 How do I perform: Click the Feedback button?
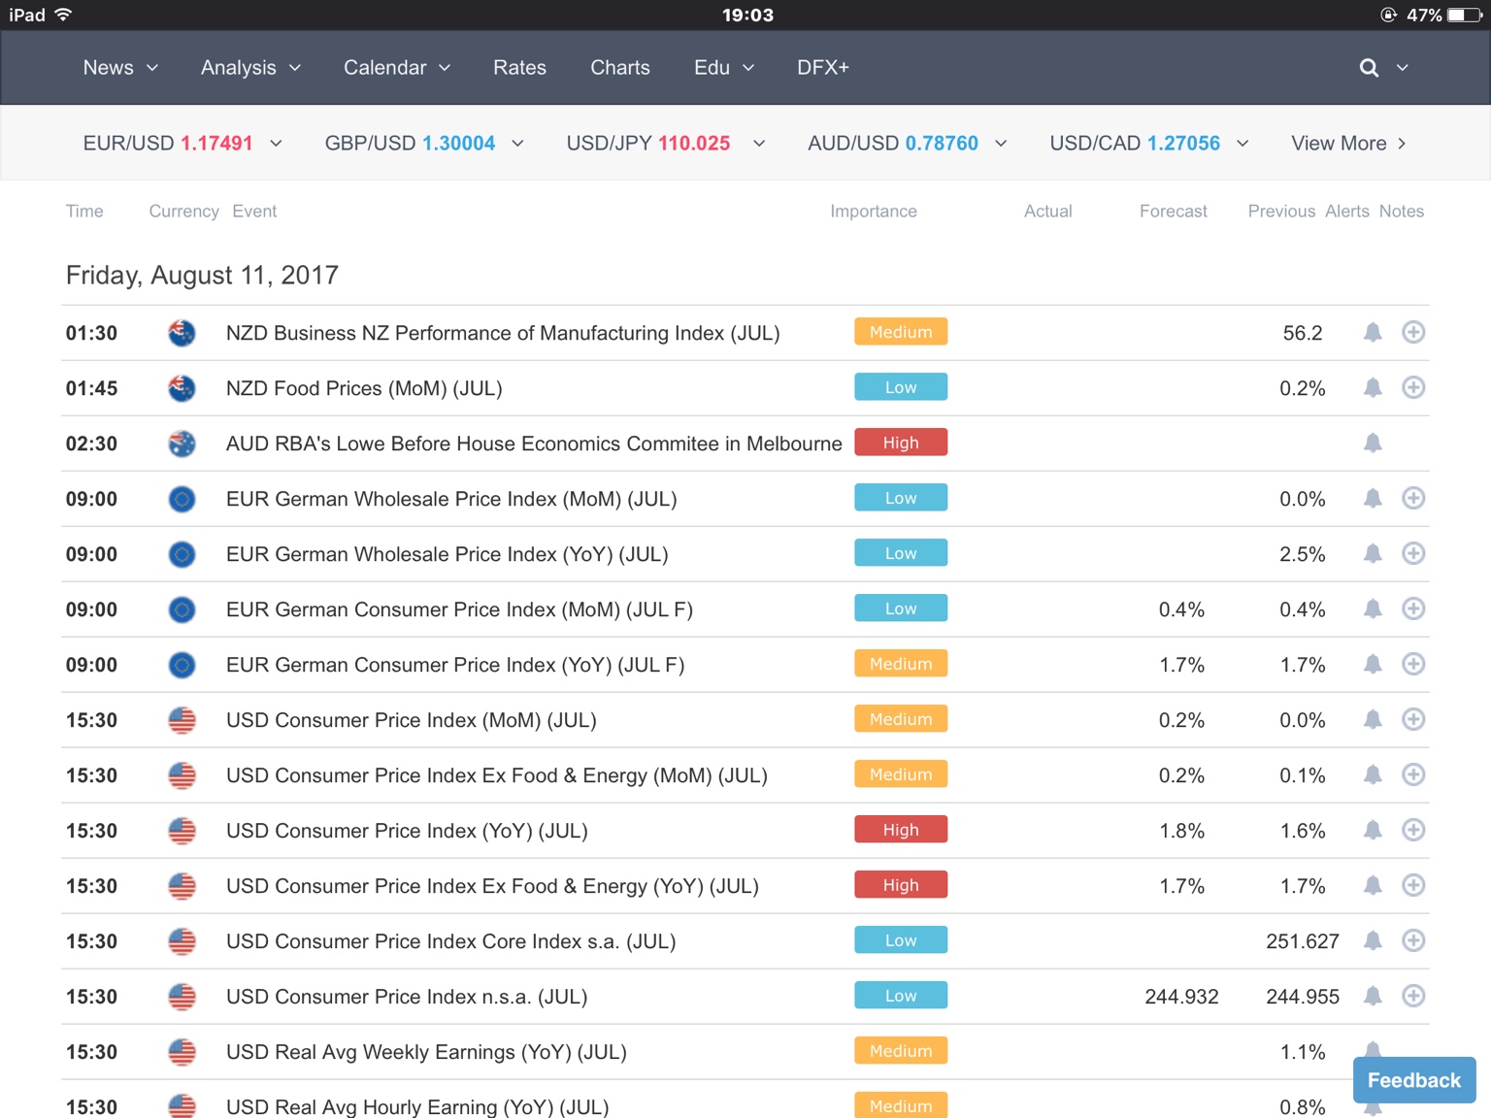(x=1413, y=1080)
